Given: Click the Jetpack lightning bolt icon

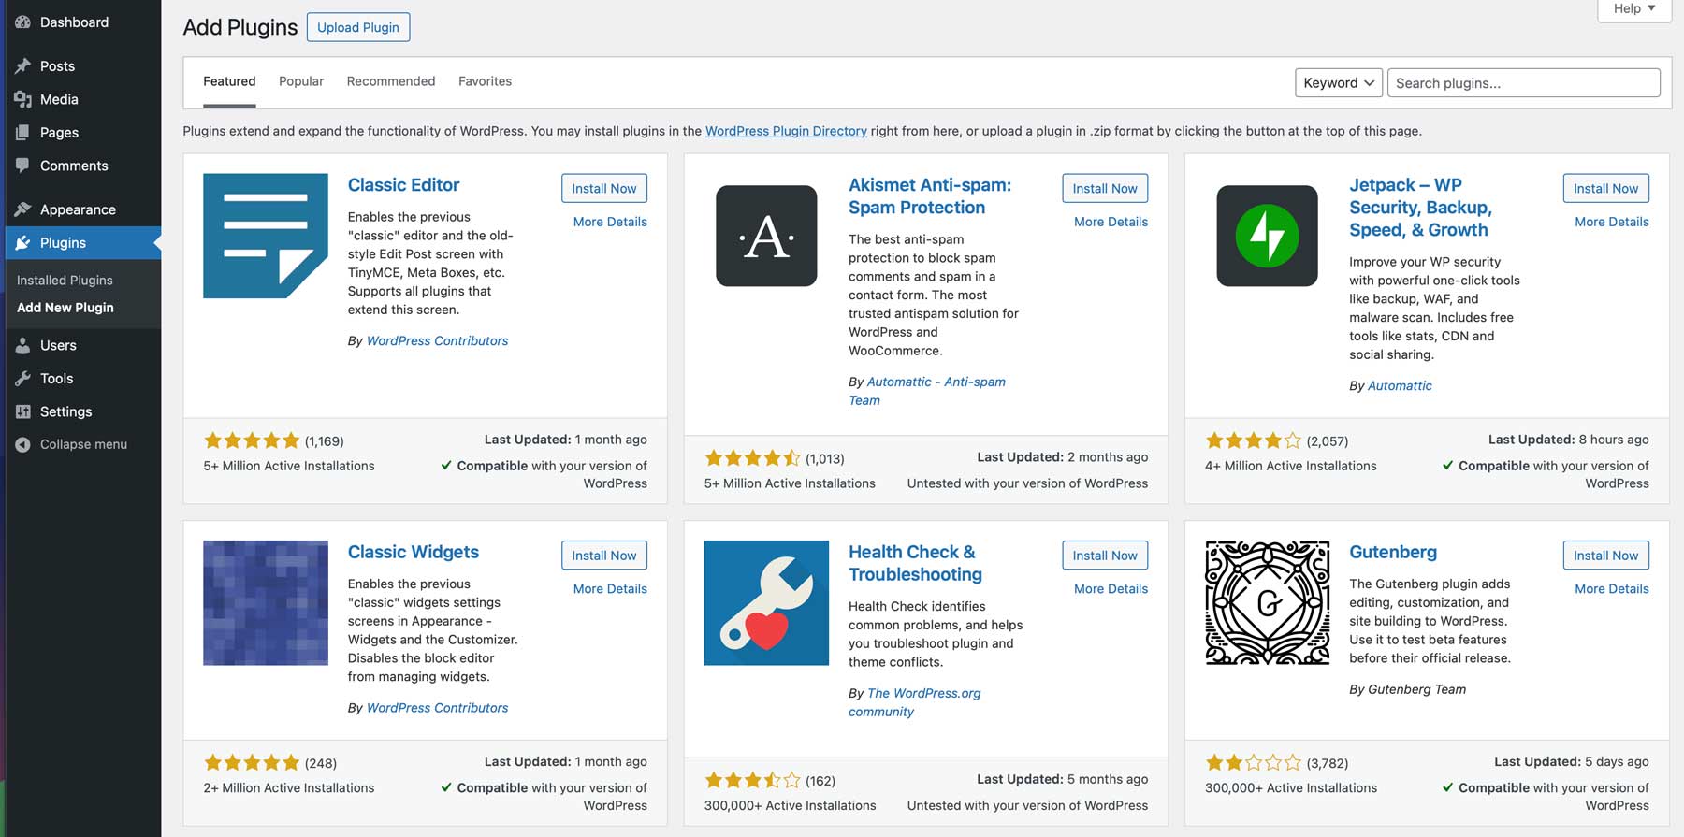Looking at the screenshot, I should click(1267, 236).
